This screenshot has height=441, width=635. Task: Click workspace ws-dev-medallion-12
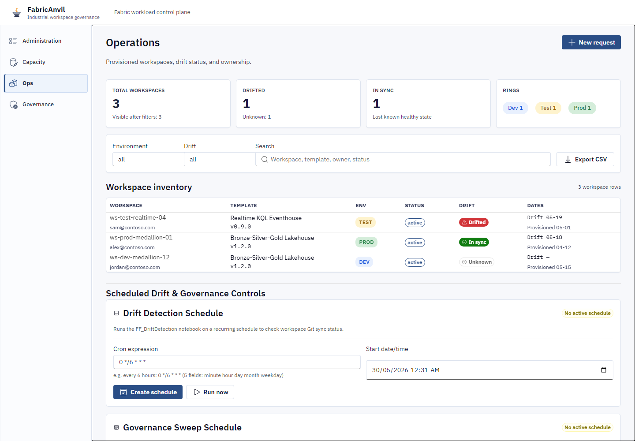(x=139, y=257)
